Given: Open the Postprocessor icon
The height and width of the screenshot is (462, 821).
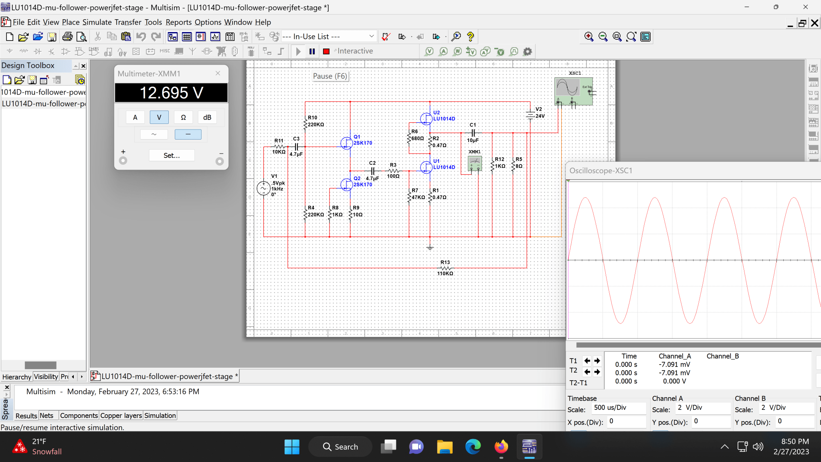Looking at the screenshot, I should (x=230, y=37).
